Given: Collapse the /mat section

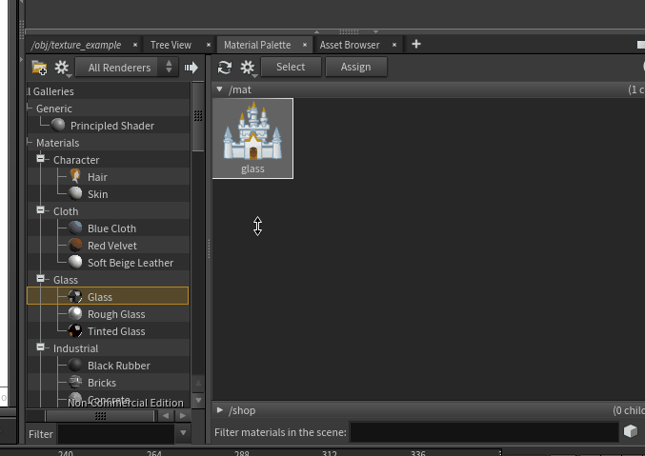Looking at the screenshot, I should (x=220, y=89).
